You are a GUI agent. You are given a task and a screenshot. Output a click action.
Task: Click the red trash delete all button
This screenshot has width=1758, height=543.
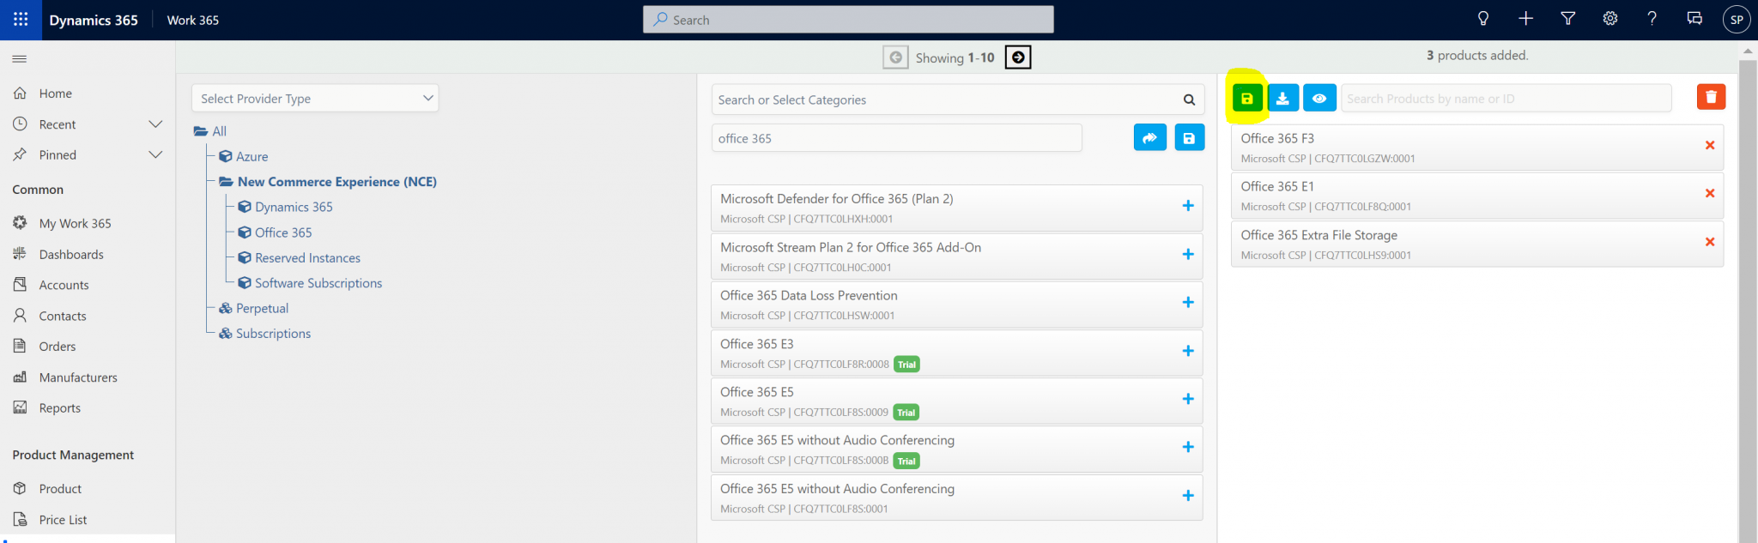pos(1711,97)
